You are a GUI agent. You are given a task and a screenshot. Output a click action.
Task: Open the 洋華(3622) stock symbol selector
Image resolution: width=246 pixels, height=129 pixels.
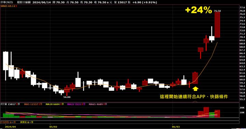point(7,2)
